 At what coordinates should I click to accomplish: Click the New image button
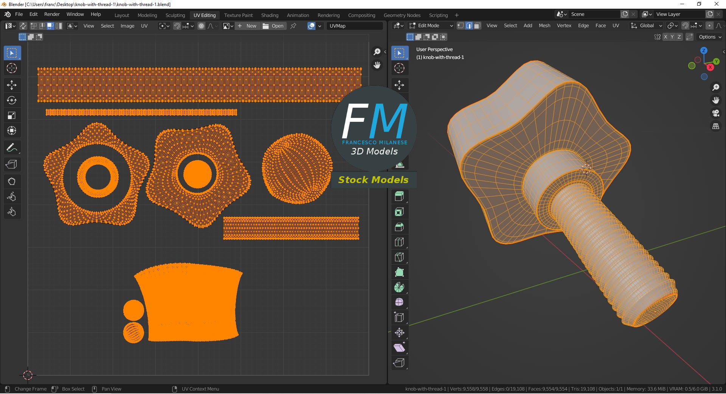pos(247,26)
